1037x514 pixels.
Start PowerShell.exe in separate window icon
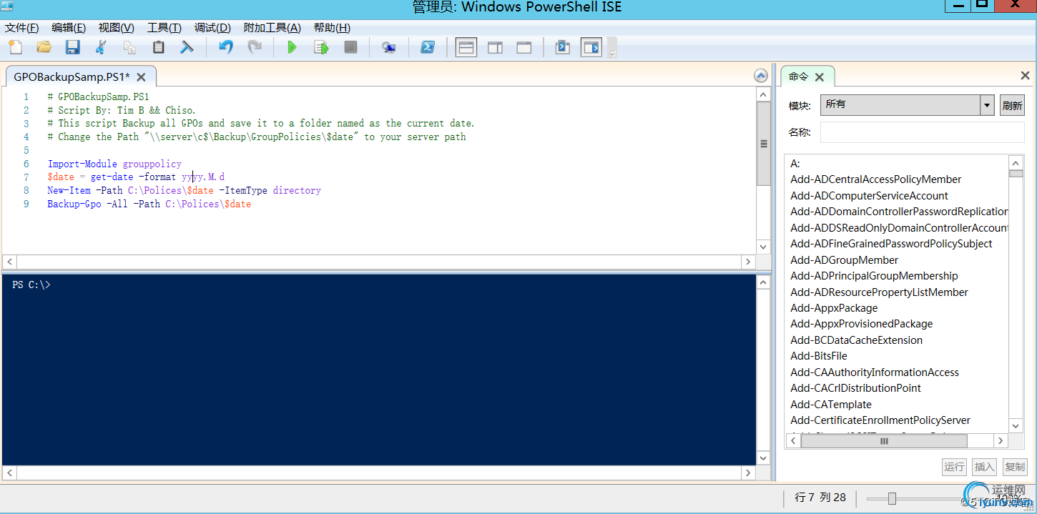pos(427,47)
